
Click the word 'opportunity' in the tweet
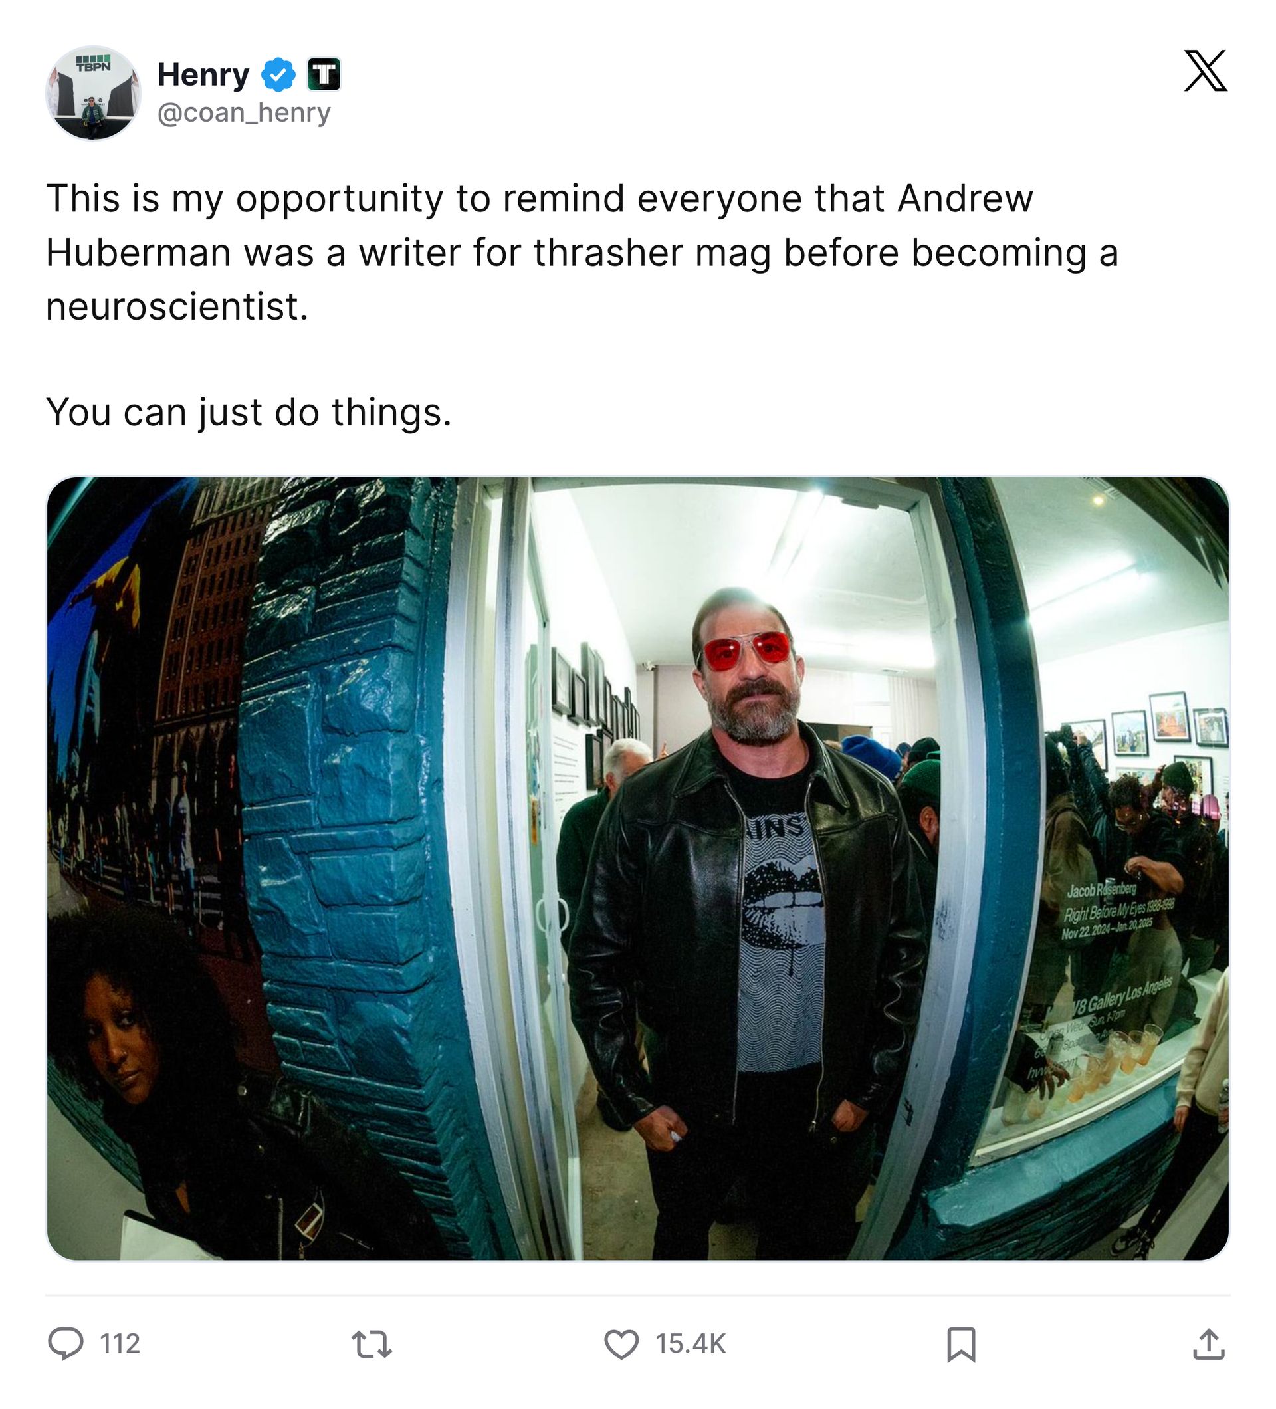tap(340, 199)
